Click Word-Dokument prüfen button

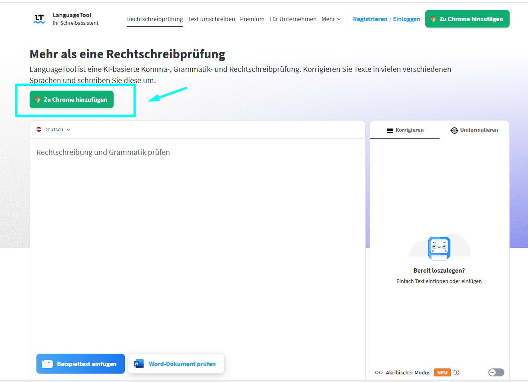tap(176, 364)
